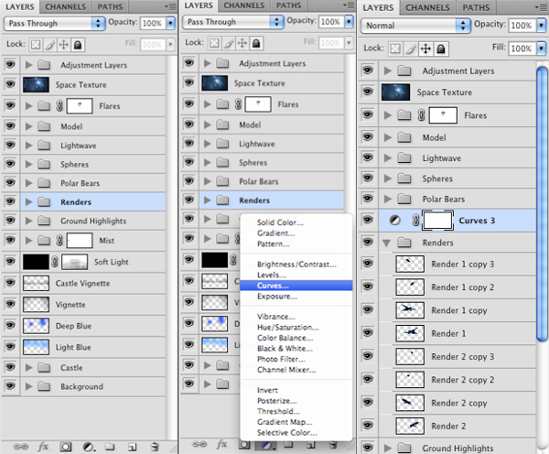Viewport: 549px width, 454px height.
Task: Select Exposure... menu entry
Action: point(296,296)
